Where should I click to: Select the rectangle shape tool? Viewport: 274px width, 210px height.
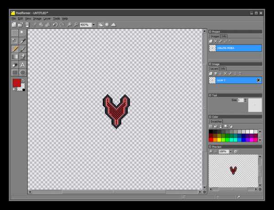point(15,72)
